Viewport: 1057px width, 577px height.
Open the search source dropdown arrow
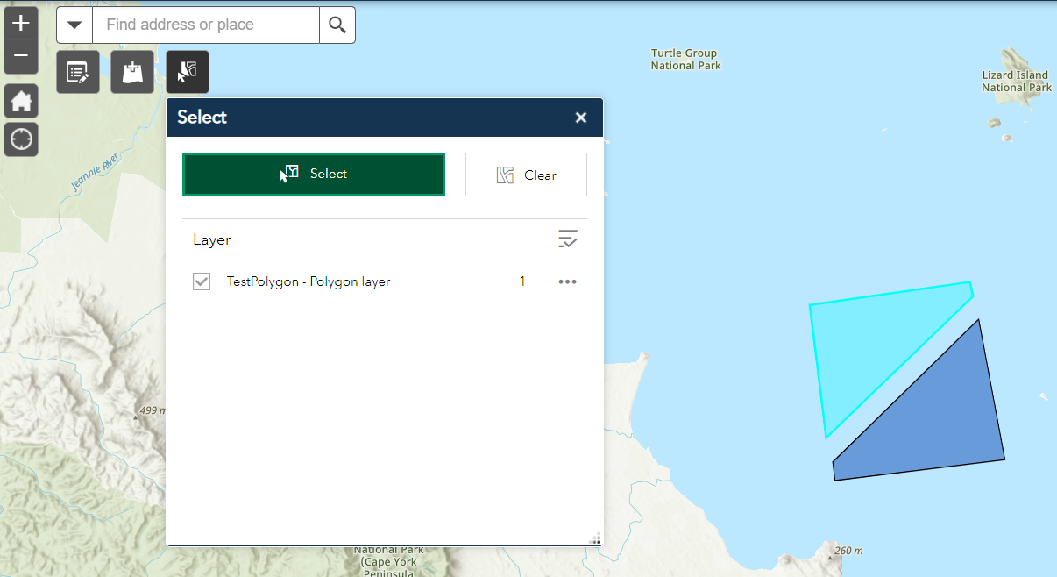tap(74, 25)
